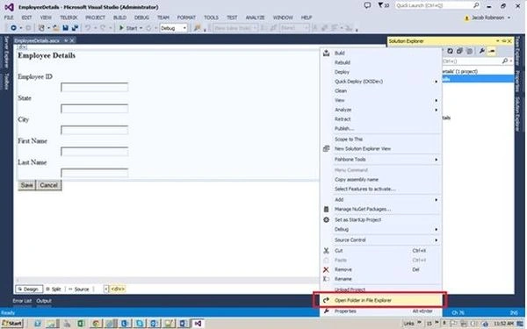The image size is (527, 329).
Task: Click the Chrome icon in taskbar
Action: tap(96, 324)
